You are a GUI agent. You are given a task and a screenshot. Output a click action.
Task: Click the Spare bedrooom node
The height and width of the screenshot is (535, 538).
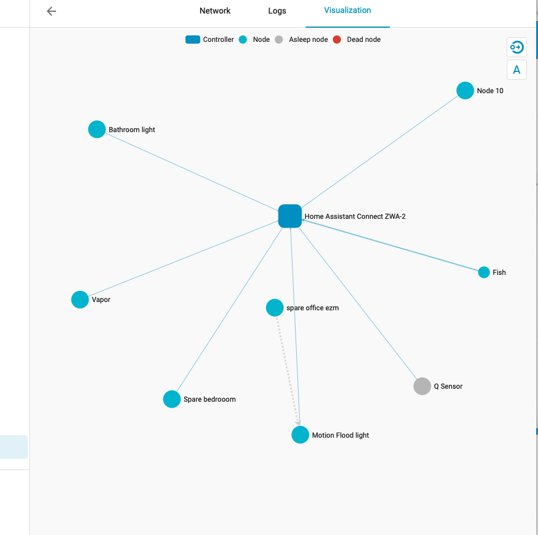click(x=172, y=399)
